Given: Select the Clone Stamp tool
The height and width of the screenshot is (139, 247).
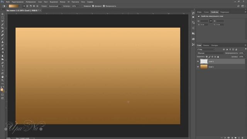Looking at the screenshot, I should coord(2,42).
